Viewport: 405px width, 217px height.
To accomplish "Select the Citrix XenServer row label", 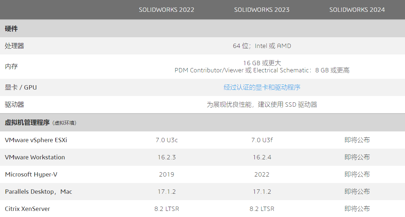I will (x=28, y=209).
